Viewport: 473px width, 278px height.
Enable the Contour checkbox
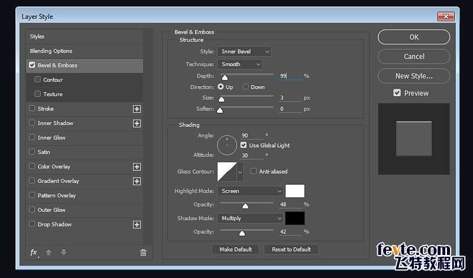(x=38, y=80)
